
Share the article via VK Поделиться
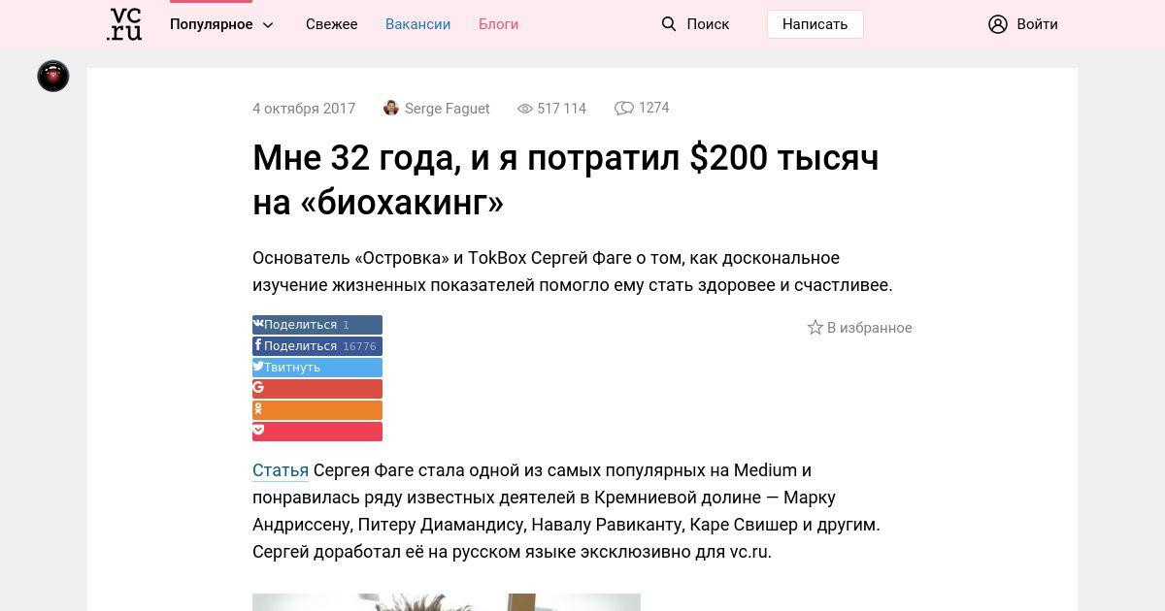317,325
